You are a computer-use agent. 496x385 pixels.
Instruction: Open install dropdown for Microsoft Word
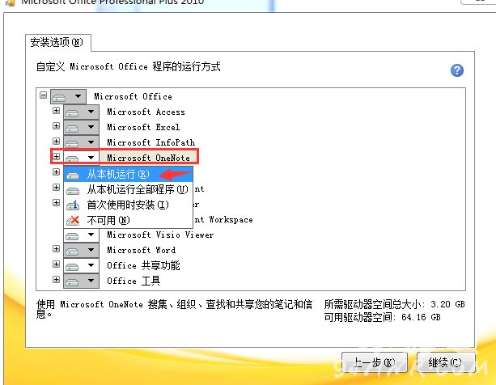tap(81, 251)
